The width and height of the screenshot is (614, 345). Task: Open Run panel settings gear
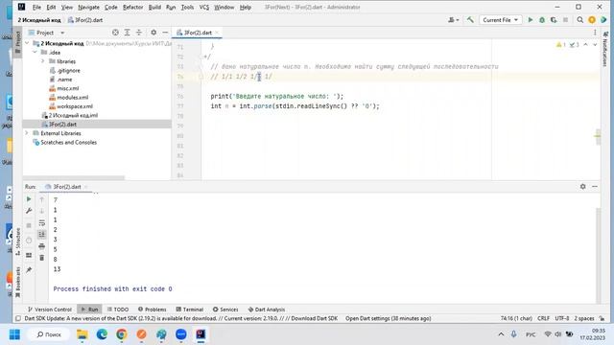click(x=582, y=187)
